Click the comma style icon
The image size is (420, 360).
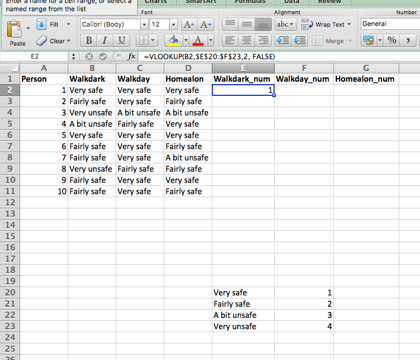point(409,40)
